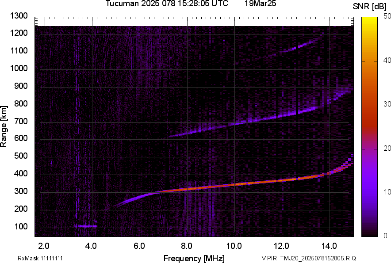Click the range tick label '1000'
Viewport: 391px width, 263px height.
pyautogui.click(x=19, y=68)
